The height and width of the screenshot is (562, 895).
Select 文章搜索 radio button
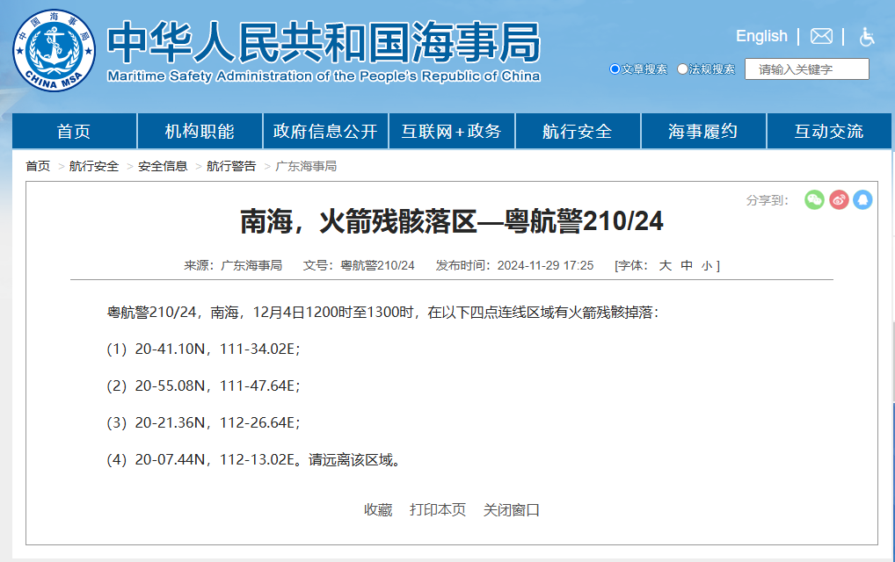tap(615, 69)
